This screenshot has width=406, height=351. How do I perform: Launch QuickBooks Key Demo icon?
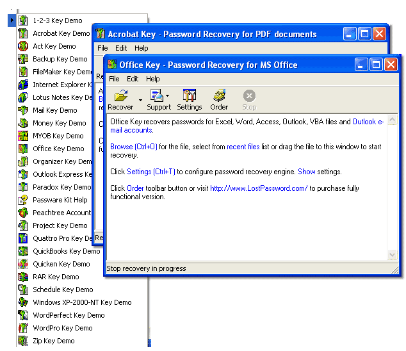(23, 251)
